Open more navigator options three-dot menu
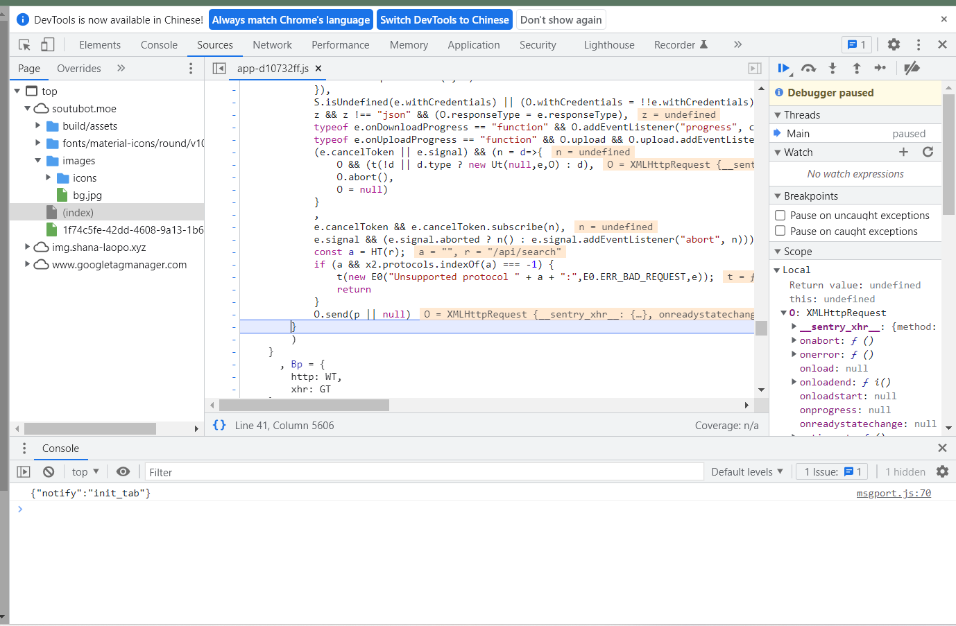 pyautogui.click(x=191, y=68)
